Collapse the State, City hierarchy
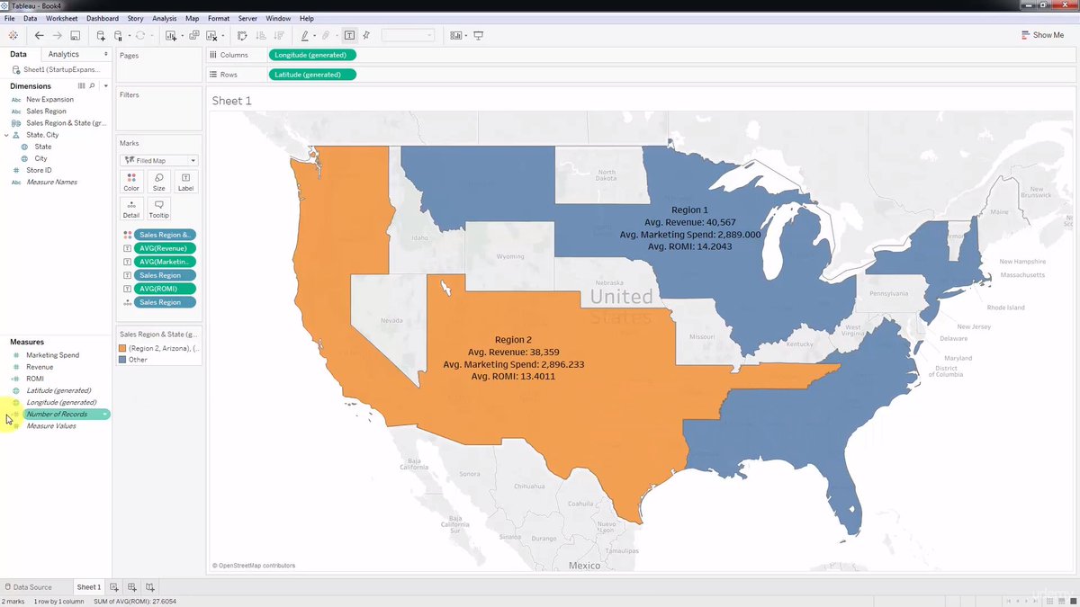This screenshot has height=607, width=1080. 6,135
